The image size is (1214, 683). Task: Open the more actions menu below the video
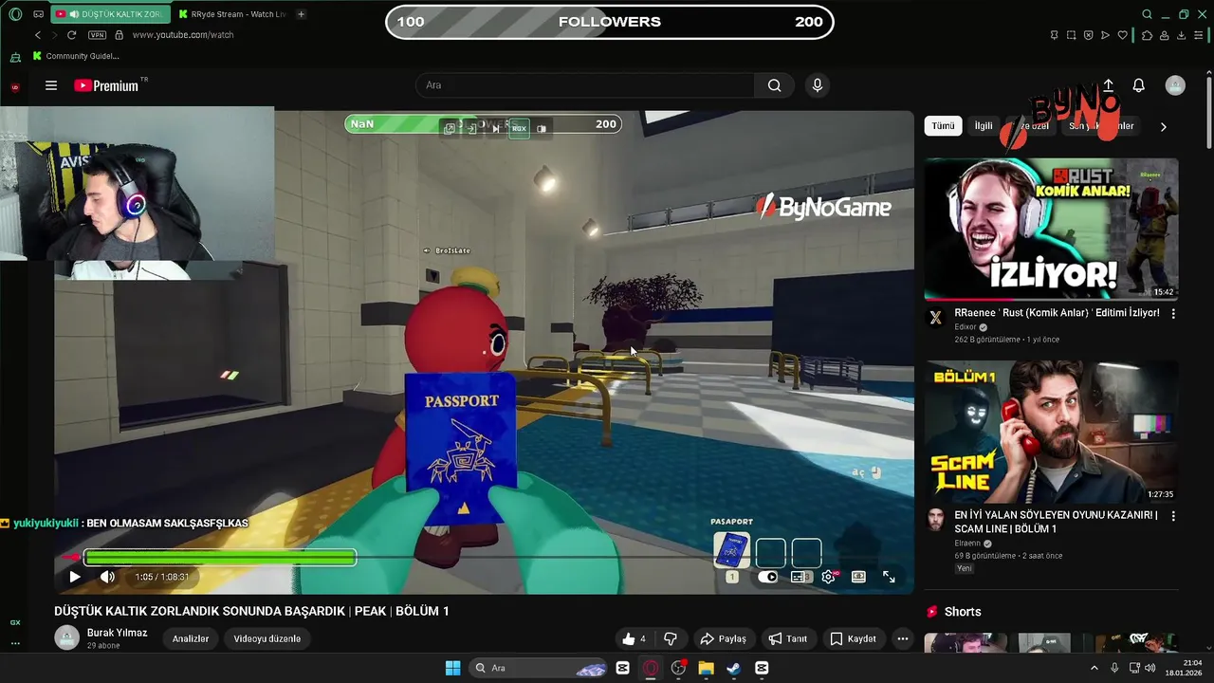click(x=903, y=638)
